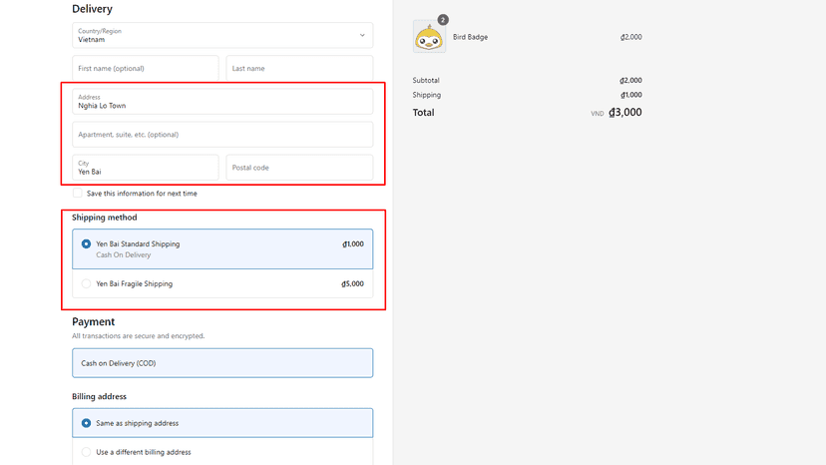The height and width of the screenshot is (465, 826).
Task: Select Yen Bai Fragile Shipping radio
Action: point(86,283)
